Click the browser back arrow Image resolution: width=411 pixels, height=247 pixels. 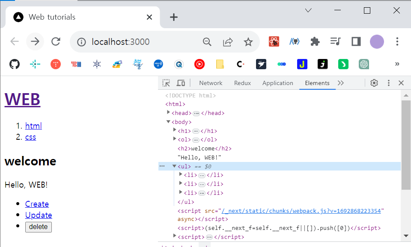15,41
